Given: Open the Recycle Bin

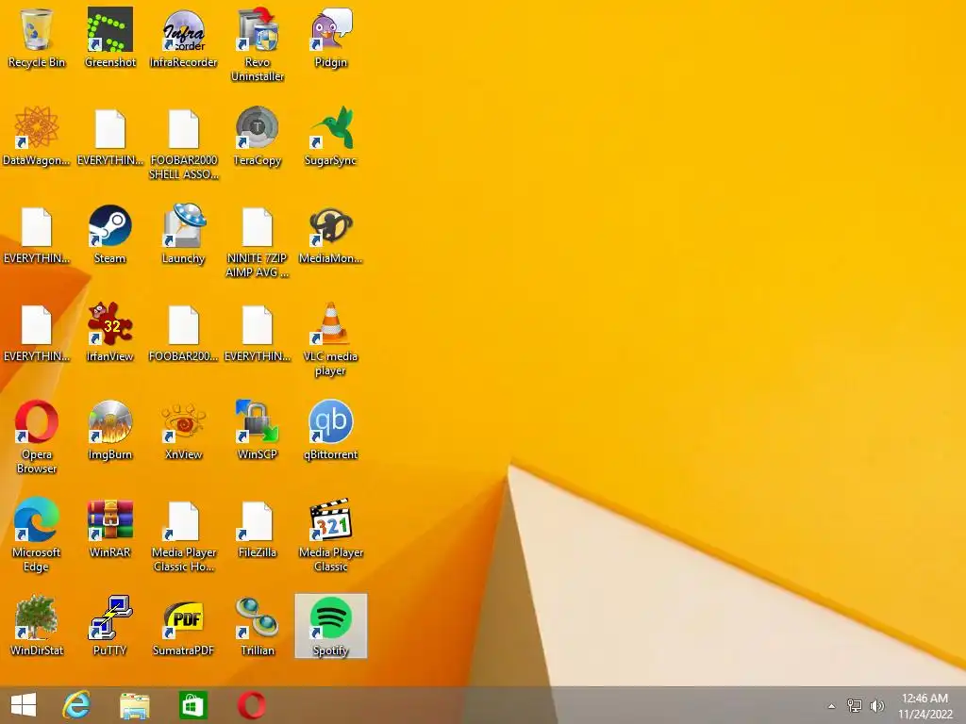Looking at the screenshot, I should click(37, 38).
